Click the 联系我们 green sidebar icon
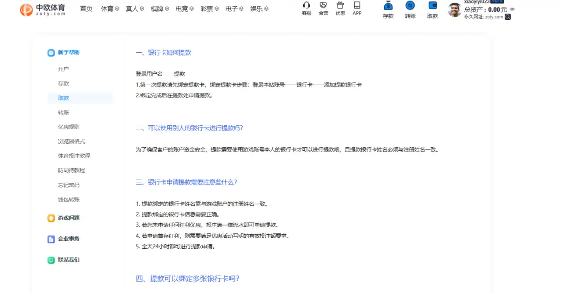The width and height of the screenshot is (564, 294). coord(51,260)
